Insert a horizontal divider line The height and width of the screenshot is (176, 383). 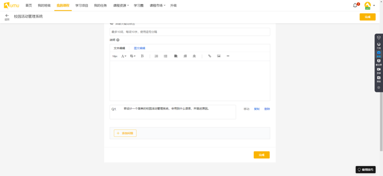point(228,56)
